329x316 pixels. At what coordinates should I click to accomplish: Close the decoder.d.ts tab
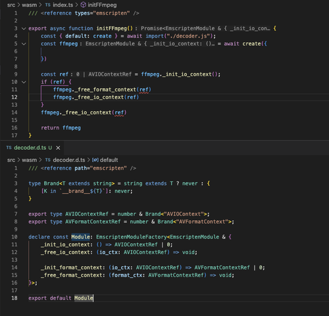click(58, 148)
